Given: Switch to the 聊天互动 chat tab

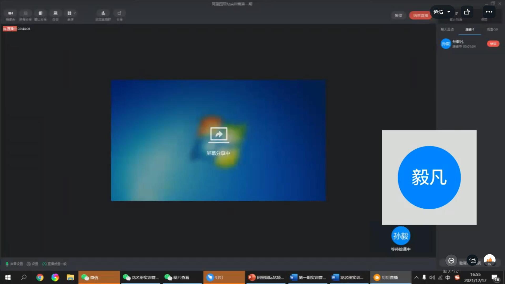Looking at the screenshot, I should pyautogui.click(x=447, y=29).
